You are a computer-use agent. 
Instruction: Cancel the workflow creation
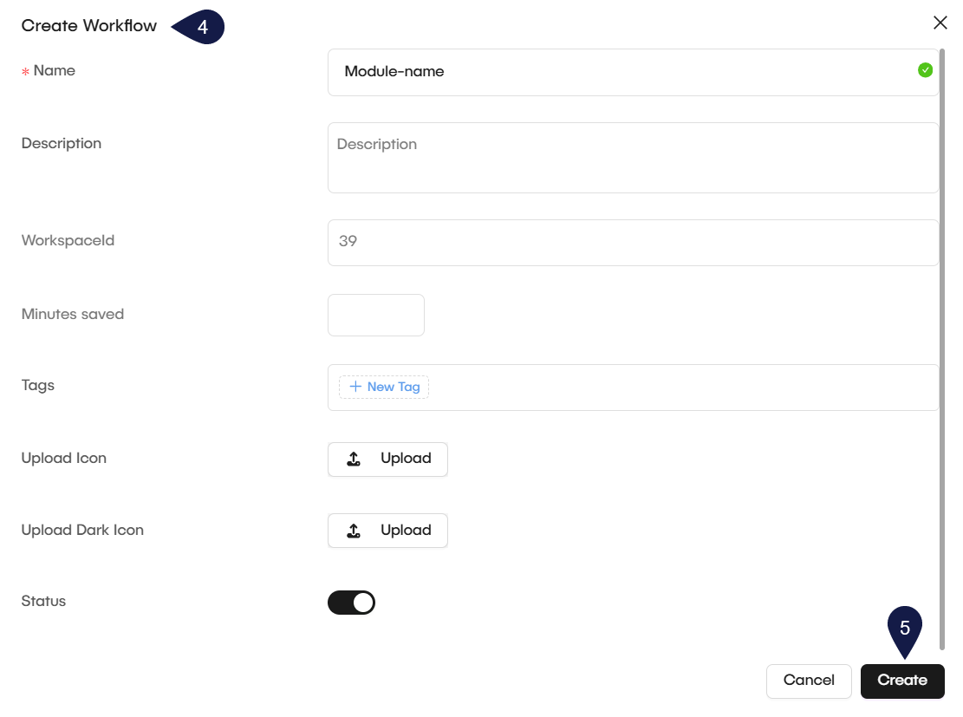[809, 681]
